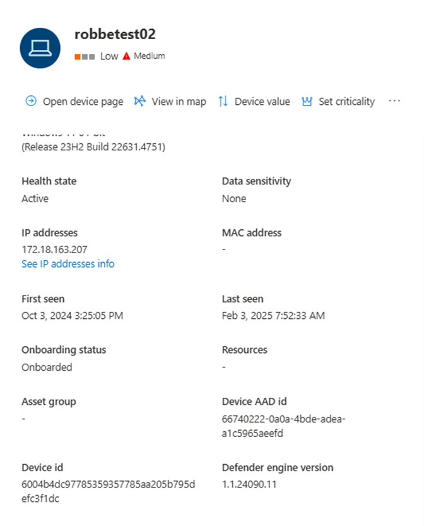
Task: Click the View in map graph icon
Action: pyautogui.click(x=140, y=101)
